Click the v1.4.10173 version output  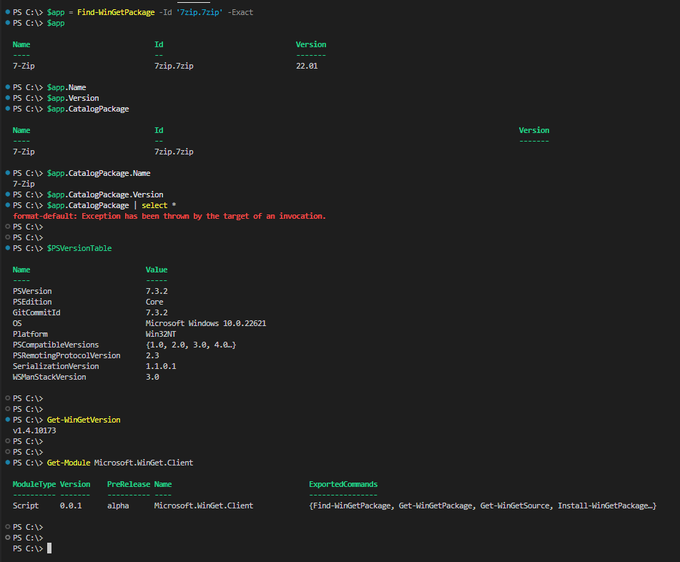click(34, 430)
